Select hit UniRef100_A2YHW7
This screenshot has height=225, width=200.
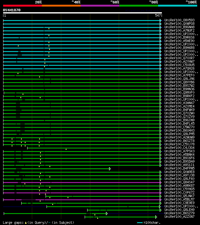pyautogui.click(x=179, y=61)
